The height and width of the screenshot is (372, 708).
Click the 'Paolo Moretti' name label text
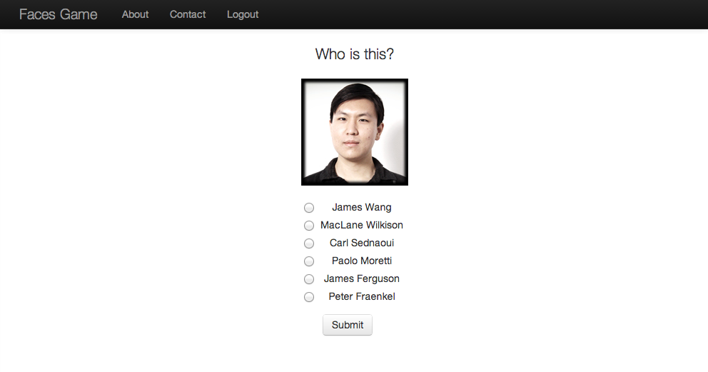(362, 261)
